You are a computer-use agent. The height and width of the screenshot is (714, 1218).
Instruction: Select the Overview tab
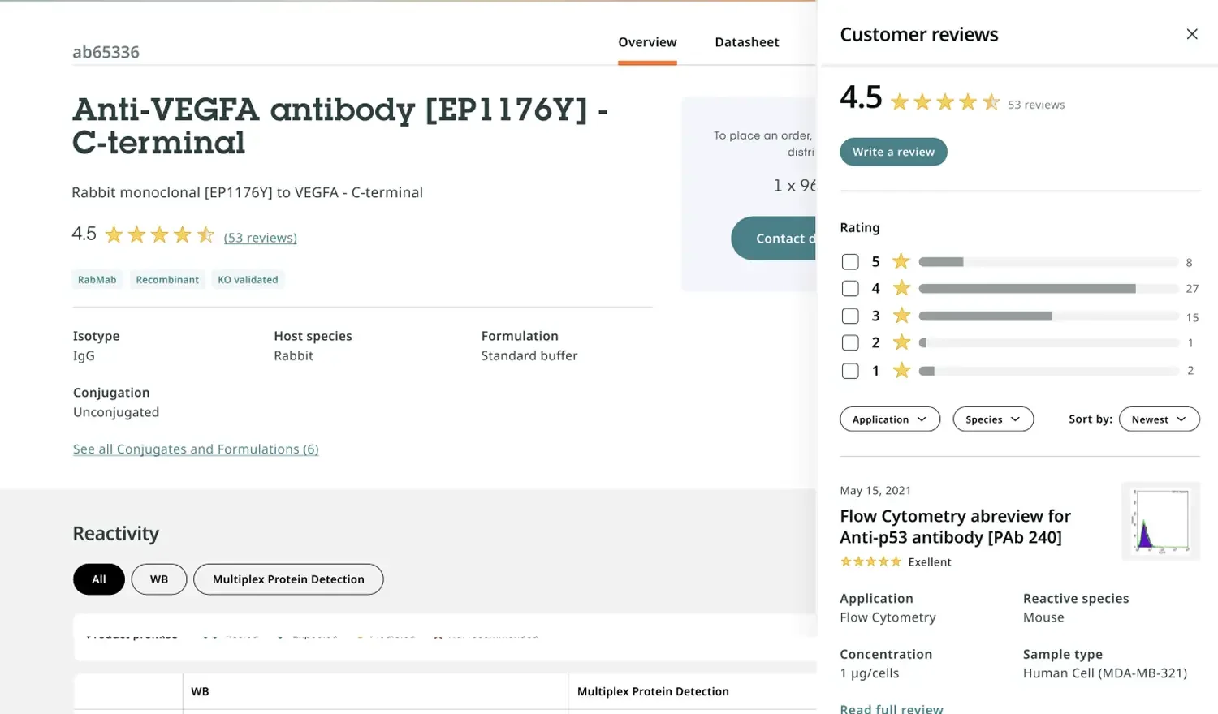[647, 42]
